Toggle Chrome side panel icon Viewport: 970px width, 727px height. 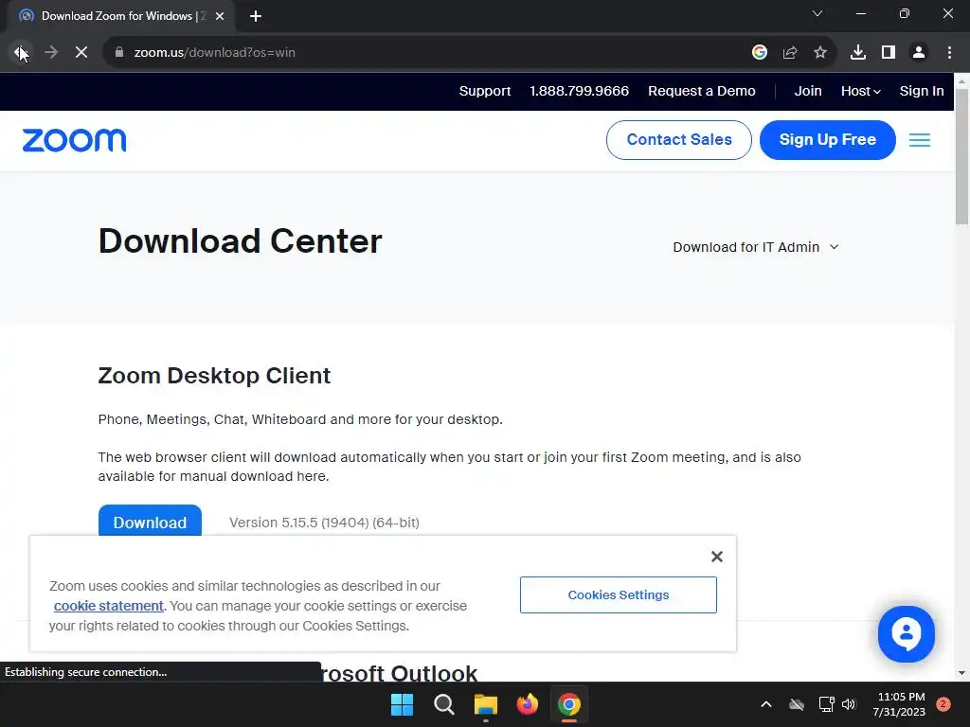point(889,53)
